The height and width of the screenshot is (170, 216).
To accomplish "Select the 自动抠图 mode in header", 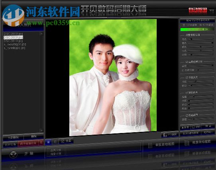I will [198, 10].
